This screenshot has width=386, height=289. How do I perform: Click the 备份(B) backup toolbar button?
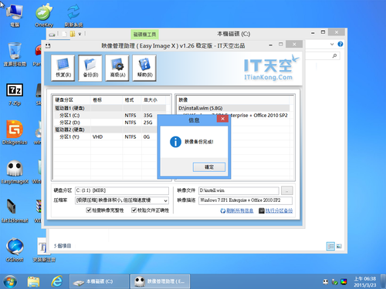click(x=90, y=68)
